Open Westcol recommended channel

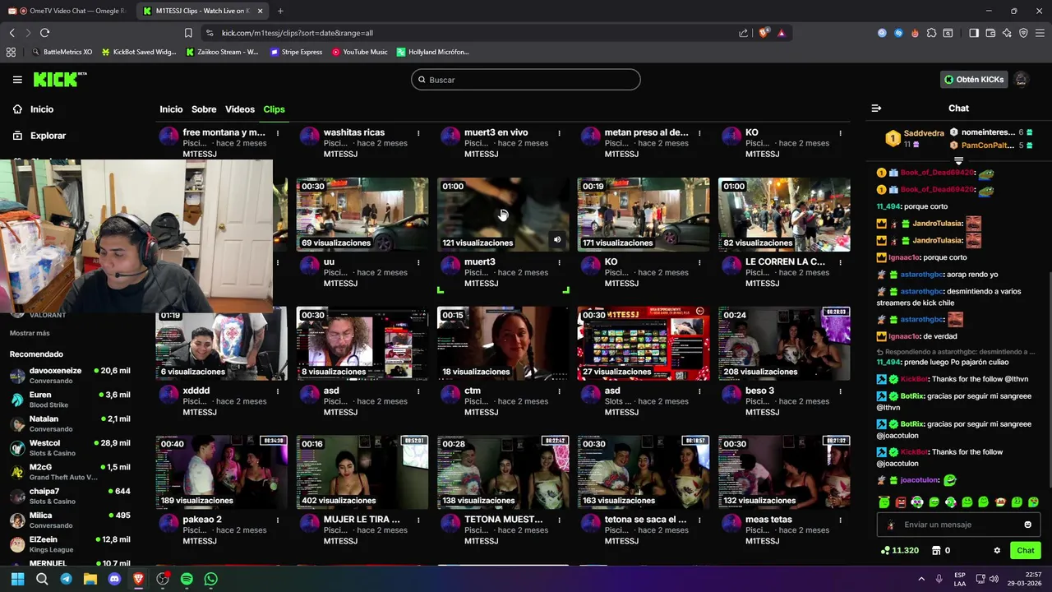pyautogui.click(x=70, y=448)
